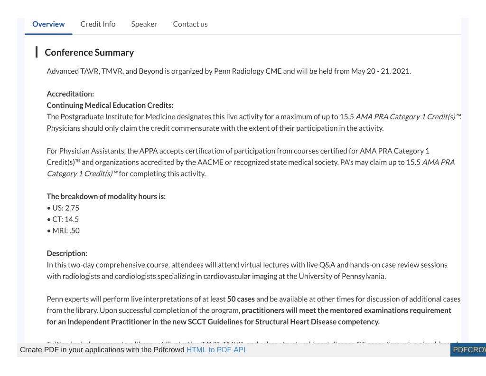The height and width of the screenshot is (376, 486).
Task: Switch to the Overview tab
Action: [48, 24]
